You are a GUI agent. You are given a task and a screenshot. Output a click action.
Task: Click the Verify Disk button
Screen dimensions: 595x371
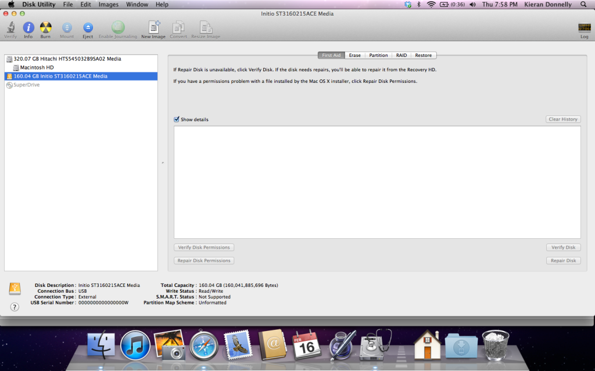(563, 247)
